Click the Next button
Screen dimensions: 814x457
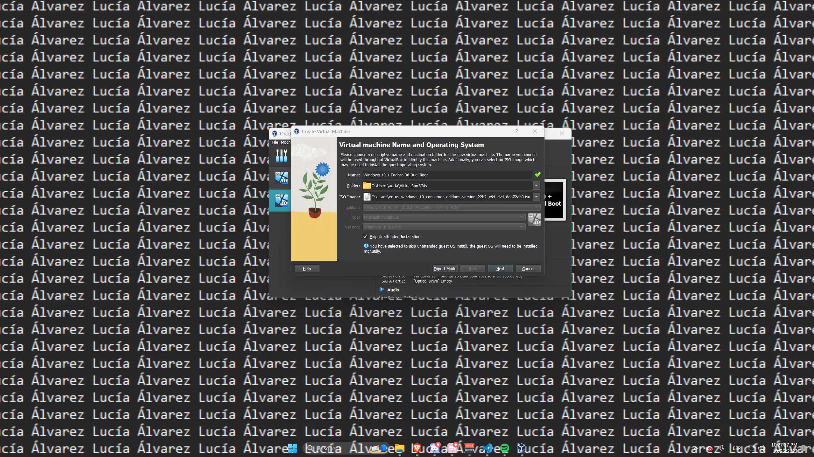point(500,269)
